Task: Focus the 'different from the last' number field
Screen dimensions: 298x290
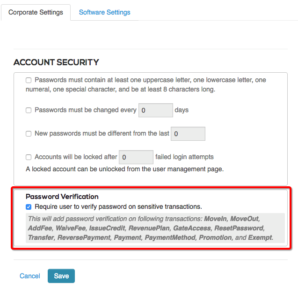Action: tap(188, 134)
